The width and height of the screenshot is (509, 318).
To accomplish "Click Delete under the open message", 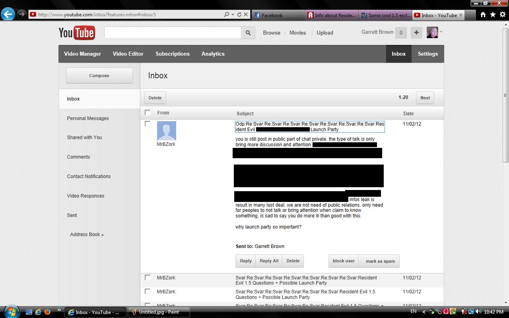I will pyautogui.click(x=293, y=261).
